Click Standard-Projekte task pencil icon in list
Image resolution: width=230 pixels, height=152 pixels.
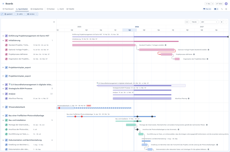coord(6,45)
